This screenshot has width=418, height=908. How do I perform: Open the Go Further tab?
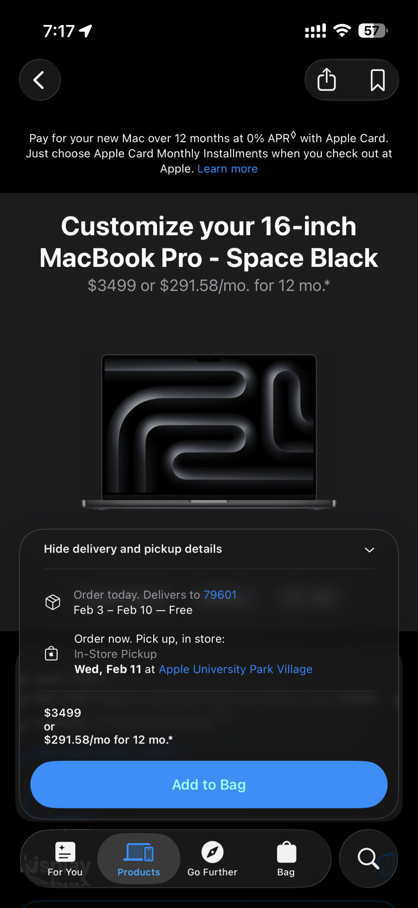pos(212,859)
